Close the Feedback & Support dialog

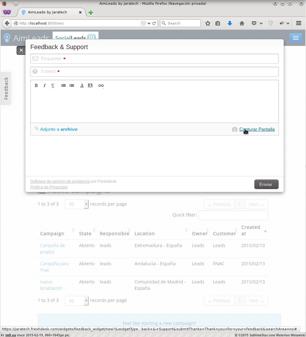21,50
